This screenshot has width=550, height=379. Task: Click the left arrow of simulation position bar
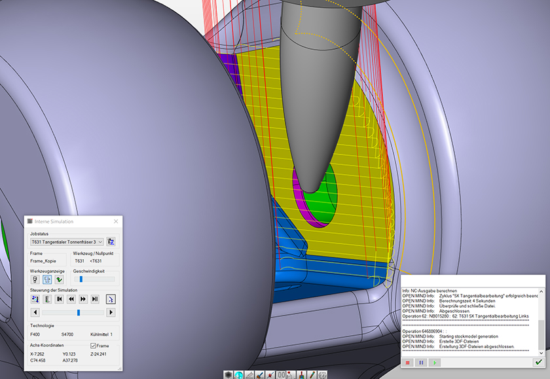pyautogui.click(x=35, y=312)
